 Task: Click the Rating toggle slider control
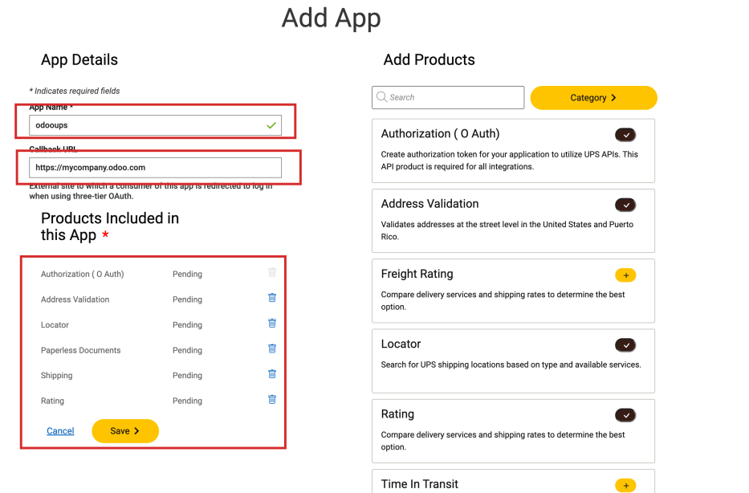pyautogui.click(x=625, y=415)
